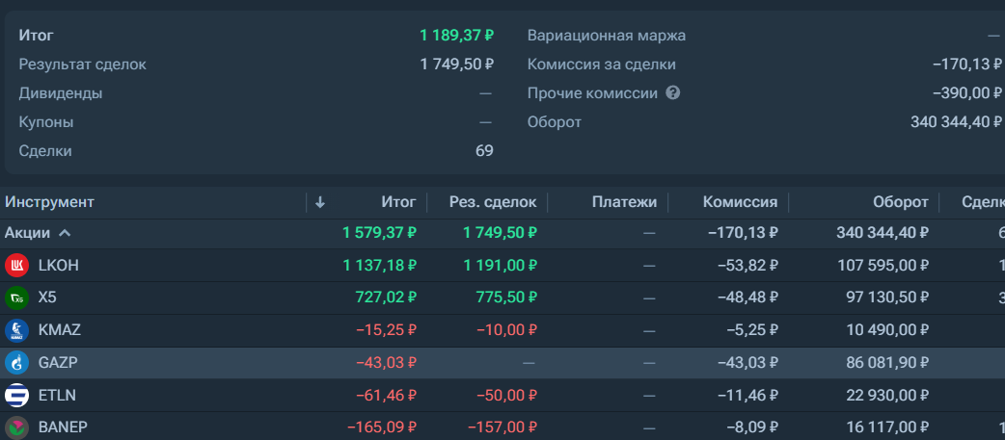
Task: Sort by the Комиссия column header
Action: (741, 203)
